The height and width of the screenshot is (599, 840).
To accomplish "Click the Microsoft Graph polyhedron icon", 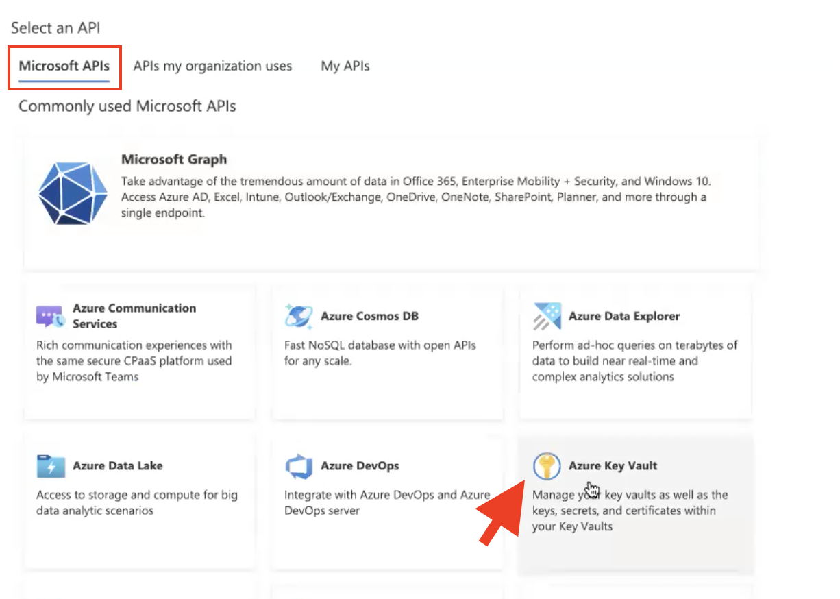I will pyautogui.click(x=73, y=194).
